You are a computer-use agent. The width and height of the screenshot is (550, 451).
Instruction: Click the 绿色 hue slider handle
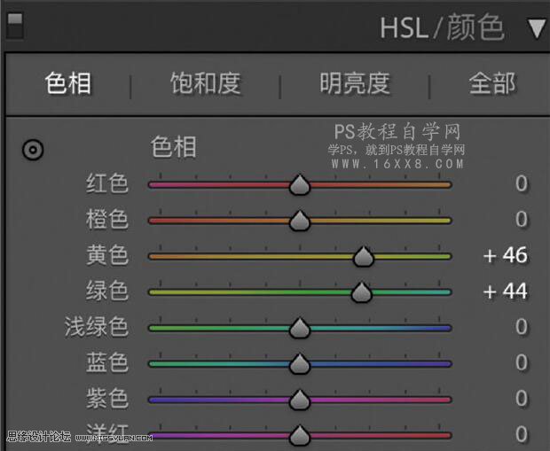click(x=360, y=292)
